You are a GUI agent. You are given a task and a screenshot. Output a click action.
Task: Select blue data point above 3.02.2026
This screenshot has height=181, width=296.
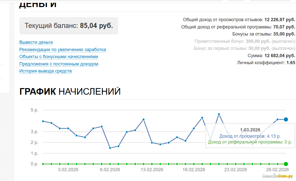pyautogui.click(x=68, y=128)
